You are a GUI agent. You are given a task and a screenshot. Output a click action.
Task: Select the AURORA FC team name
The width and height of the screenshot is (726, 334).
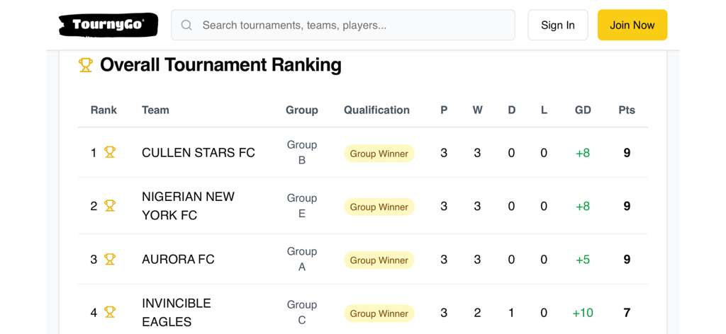(178, 259)
